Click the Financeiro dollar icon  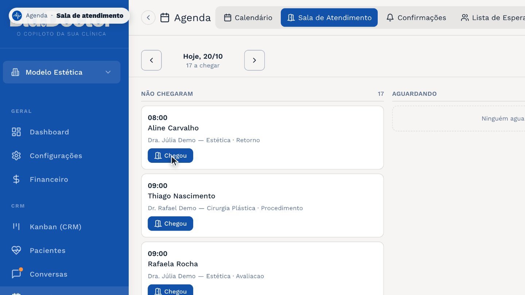pyautogui.click(x=16, y=179)
